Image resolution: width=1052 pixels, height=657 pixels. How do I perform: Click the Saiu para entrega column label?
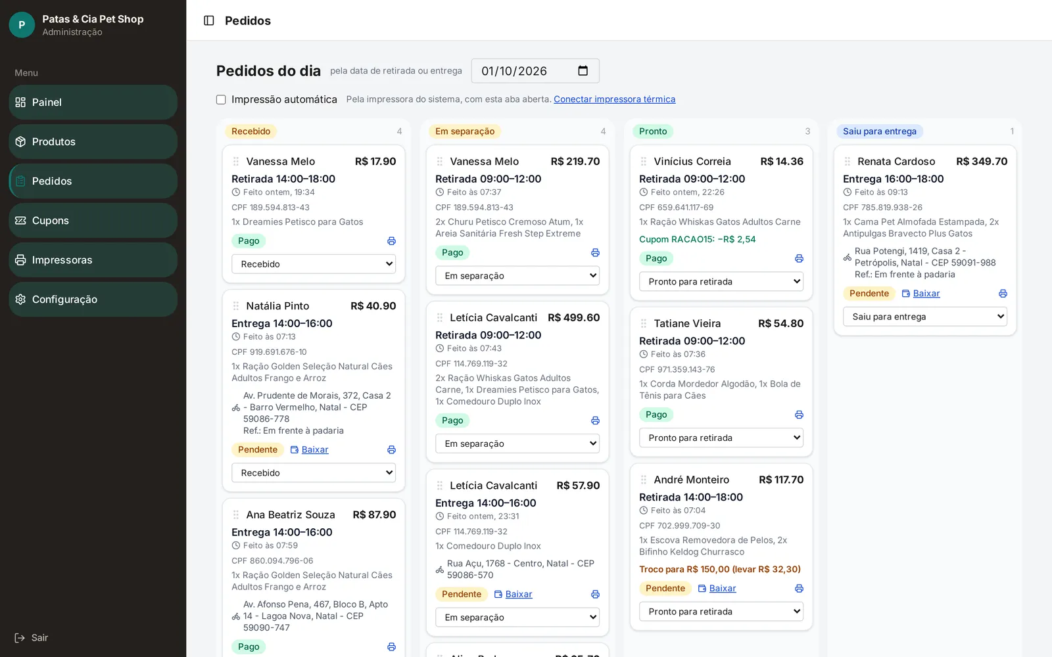[x=879, y=131]
